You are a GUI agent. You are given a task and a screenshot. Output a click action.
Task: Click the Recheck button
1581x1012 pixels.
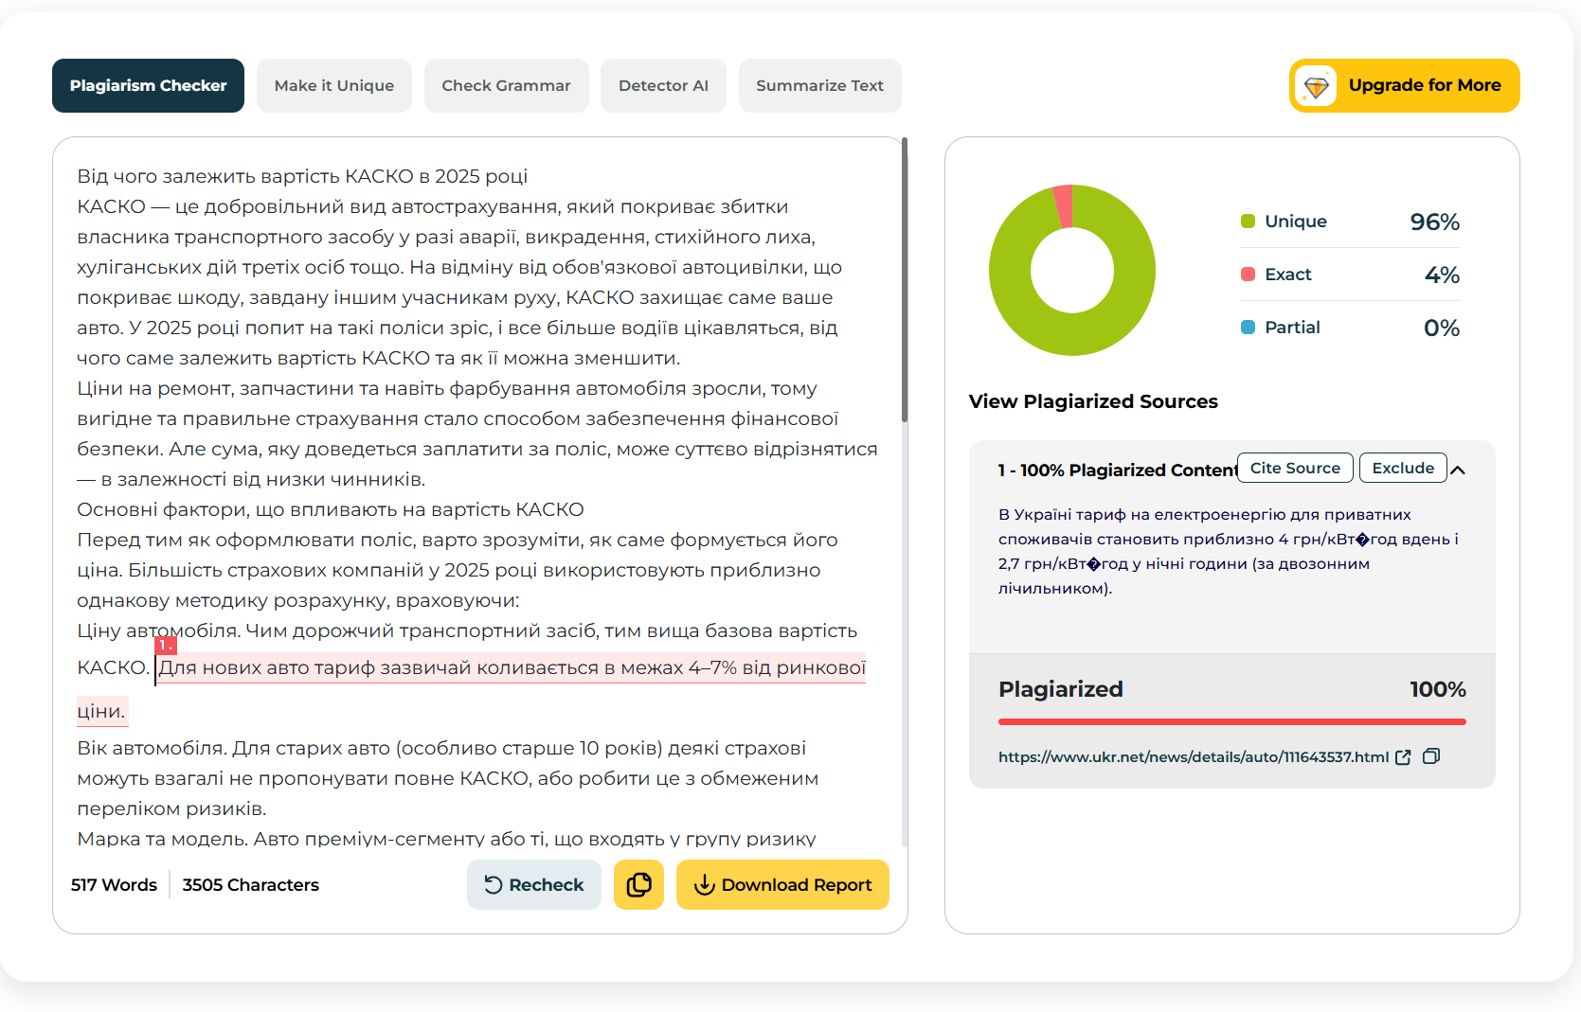pyautogui.click(x=533, y=884)
